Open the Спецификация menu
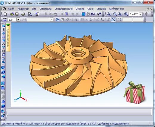The height and width of the screenshot is (127, 155). coord(63,9)
